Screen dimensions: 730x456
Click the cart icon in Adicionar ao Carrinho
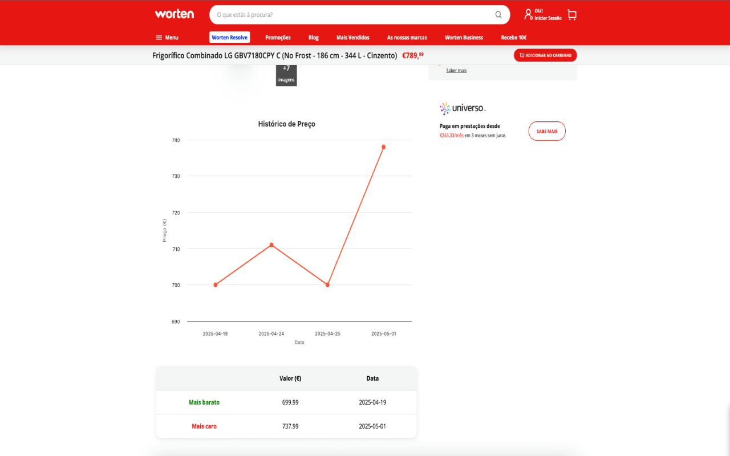tap(522, 55)
